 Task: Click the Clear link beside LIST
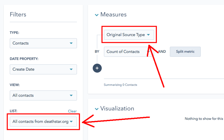pyautogui.click(x=72, y=111)
